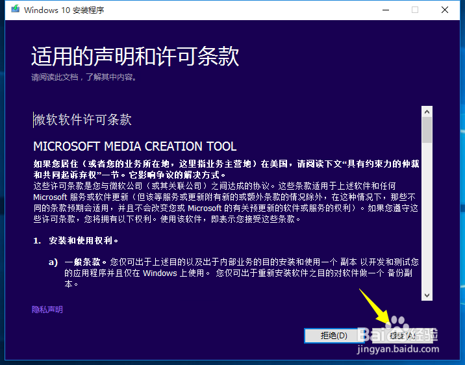The height and width of the screenshot is (365, 465).
Task: Close the Windows 10 安装程序 window
Action: (444, 10)
